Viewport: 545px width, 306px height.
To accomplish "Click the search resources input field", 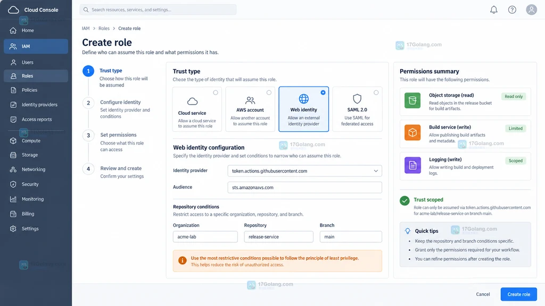I will tap(158, 10).
